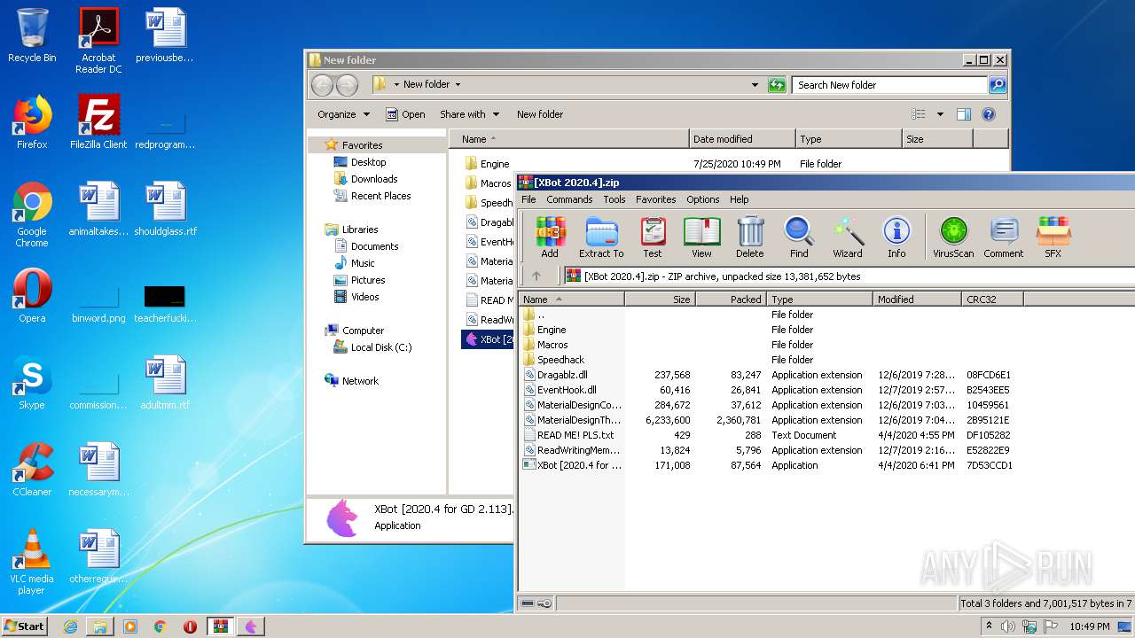Select Desktop under Favorites
This screenshot has width=1135, height=638.
coord(368,162)
